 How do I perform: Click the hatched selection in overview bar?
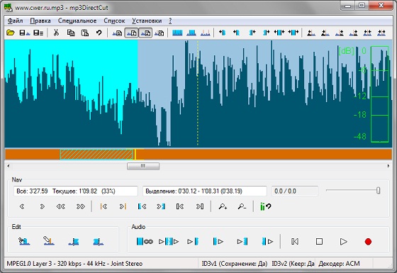96,155
